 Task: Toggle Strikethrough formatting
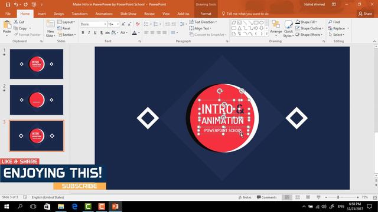pyautogui.click(x=107, y=33)
